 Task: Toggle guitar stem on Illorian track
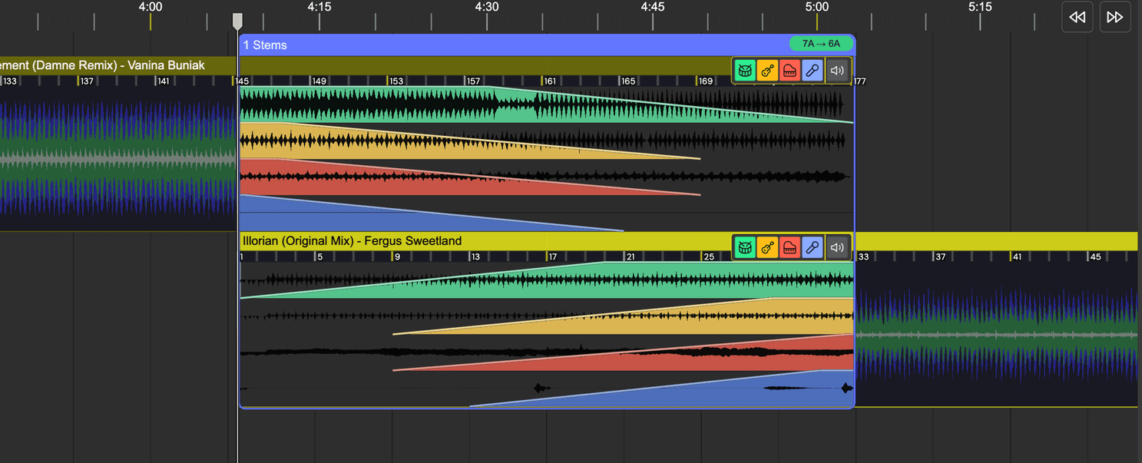pos(767,247)
